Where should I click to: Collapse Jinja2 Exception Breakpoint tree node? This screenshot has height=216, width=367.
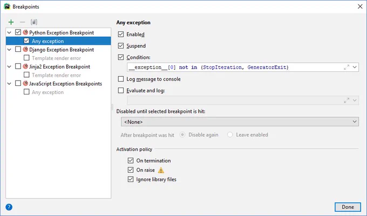pos(9,66)
